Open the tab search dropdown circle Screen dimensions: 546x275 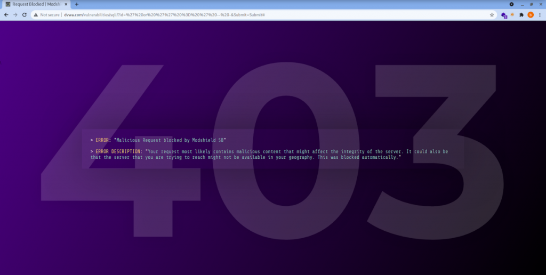511,4
